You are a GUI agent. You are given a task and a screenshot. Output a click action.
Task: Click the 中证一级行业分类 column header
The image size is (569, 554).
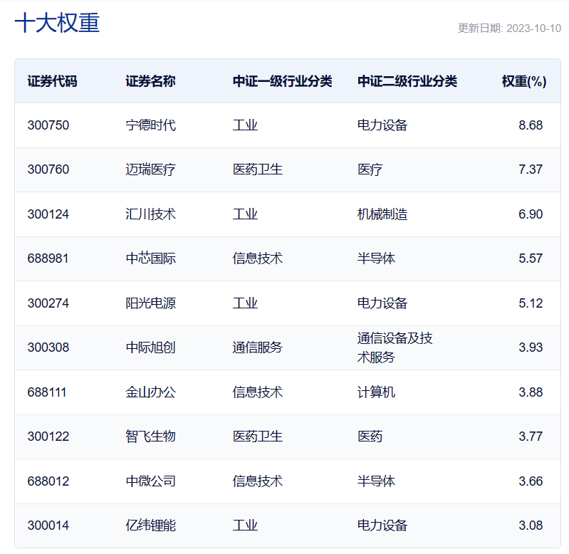tap(282, 81)
